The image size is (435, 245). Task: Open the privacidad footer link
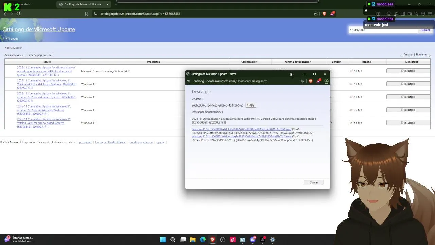click(85, 142)
